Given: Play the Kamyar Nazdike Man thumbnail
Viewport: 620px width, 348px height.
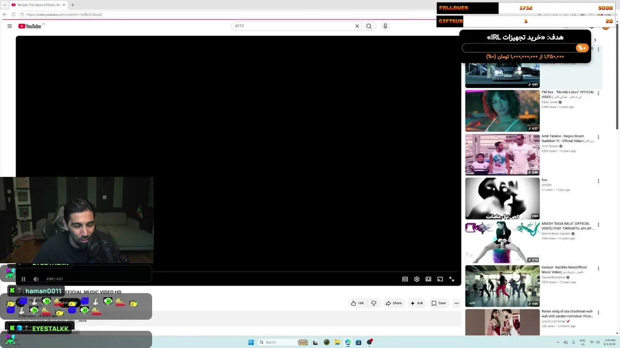Looking at the screenshot, I should pos(502,286).
